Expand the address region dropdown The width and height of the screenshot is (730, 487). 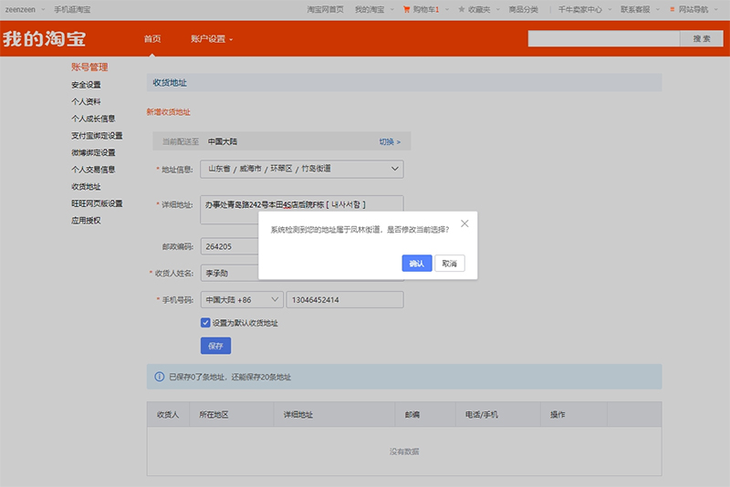[302, 169]
